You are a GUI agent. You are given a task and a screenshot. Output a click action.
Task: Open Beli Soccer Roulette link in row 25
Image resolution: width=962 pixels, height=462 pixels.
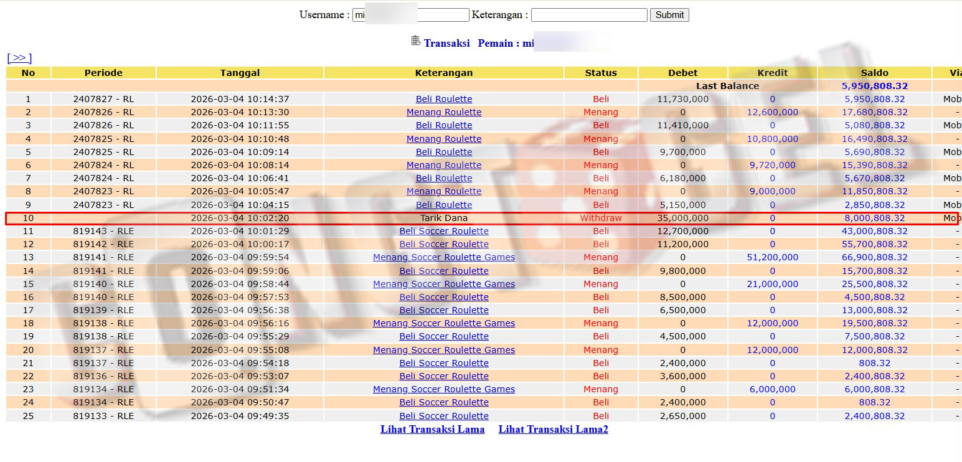[444, 416]
